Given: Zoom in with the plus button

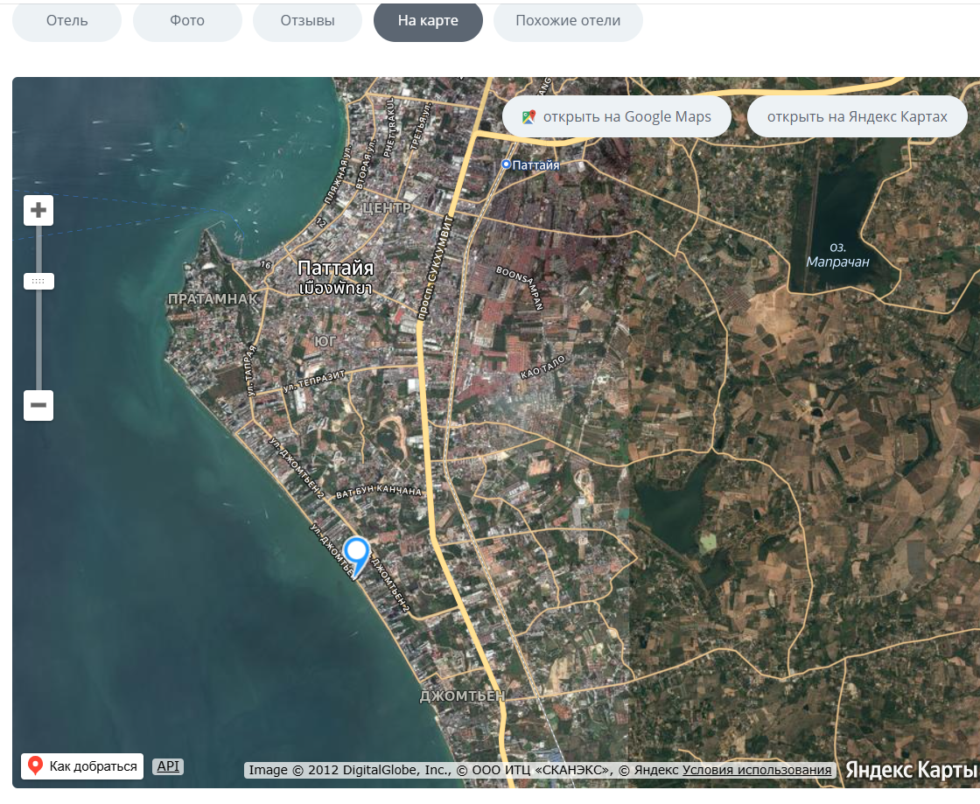Looking at the screenshot, I should point(38,210).
